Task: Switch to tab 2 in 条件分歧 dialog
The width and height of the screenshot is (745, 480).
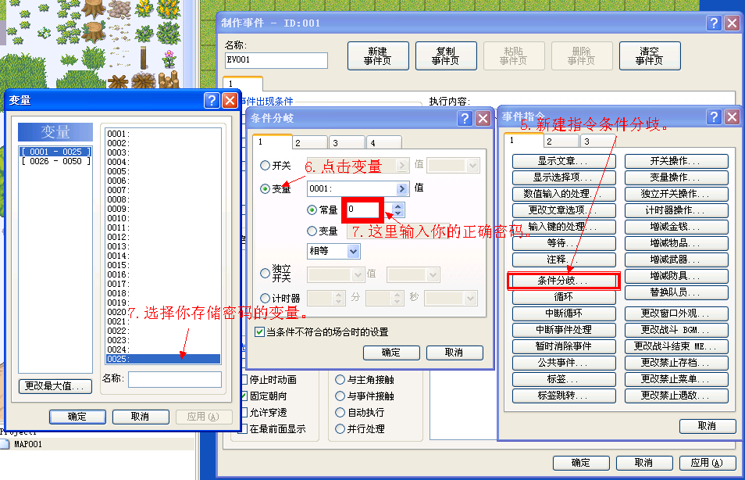Action: point(309,143)
